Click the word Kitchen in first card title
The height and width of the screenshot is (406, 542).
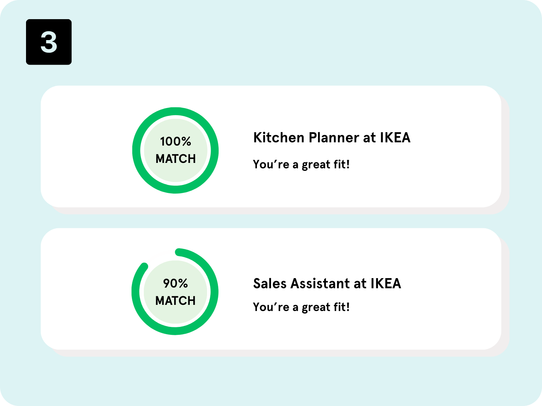pos(279,138)
